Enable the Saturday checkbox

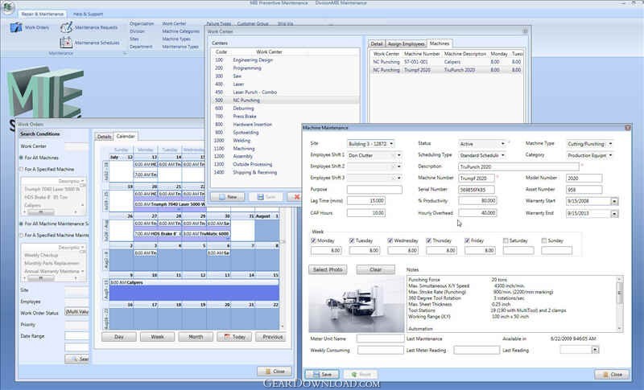pyautogui.click(x=506, y=240)
